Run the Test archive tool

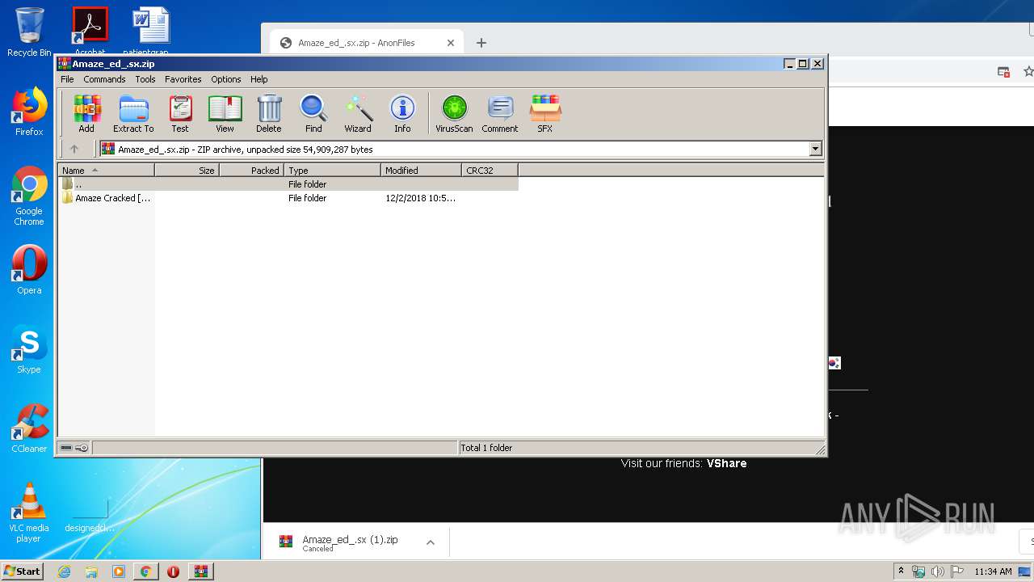point(180,113)
